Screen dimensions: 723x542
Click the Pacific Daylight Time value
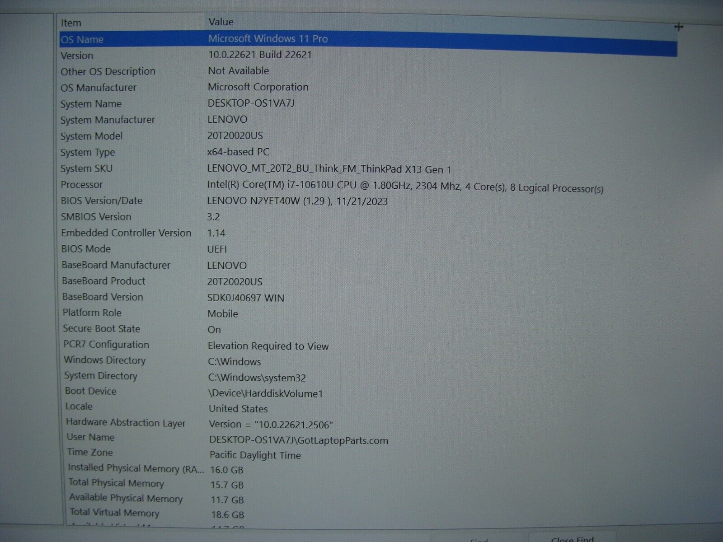point(255,455)
